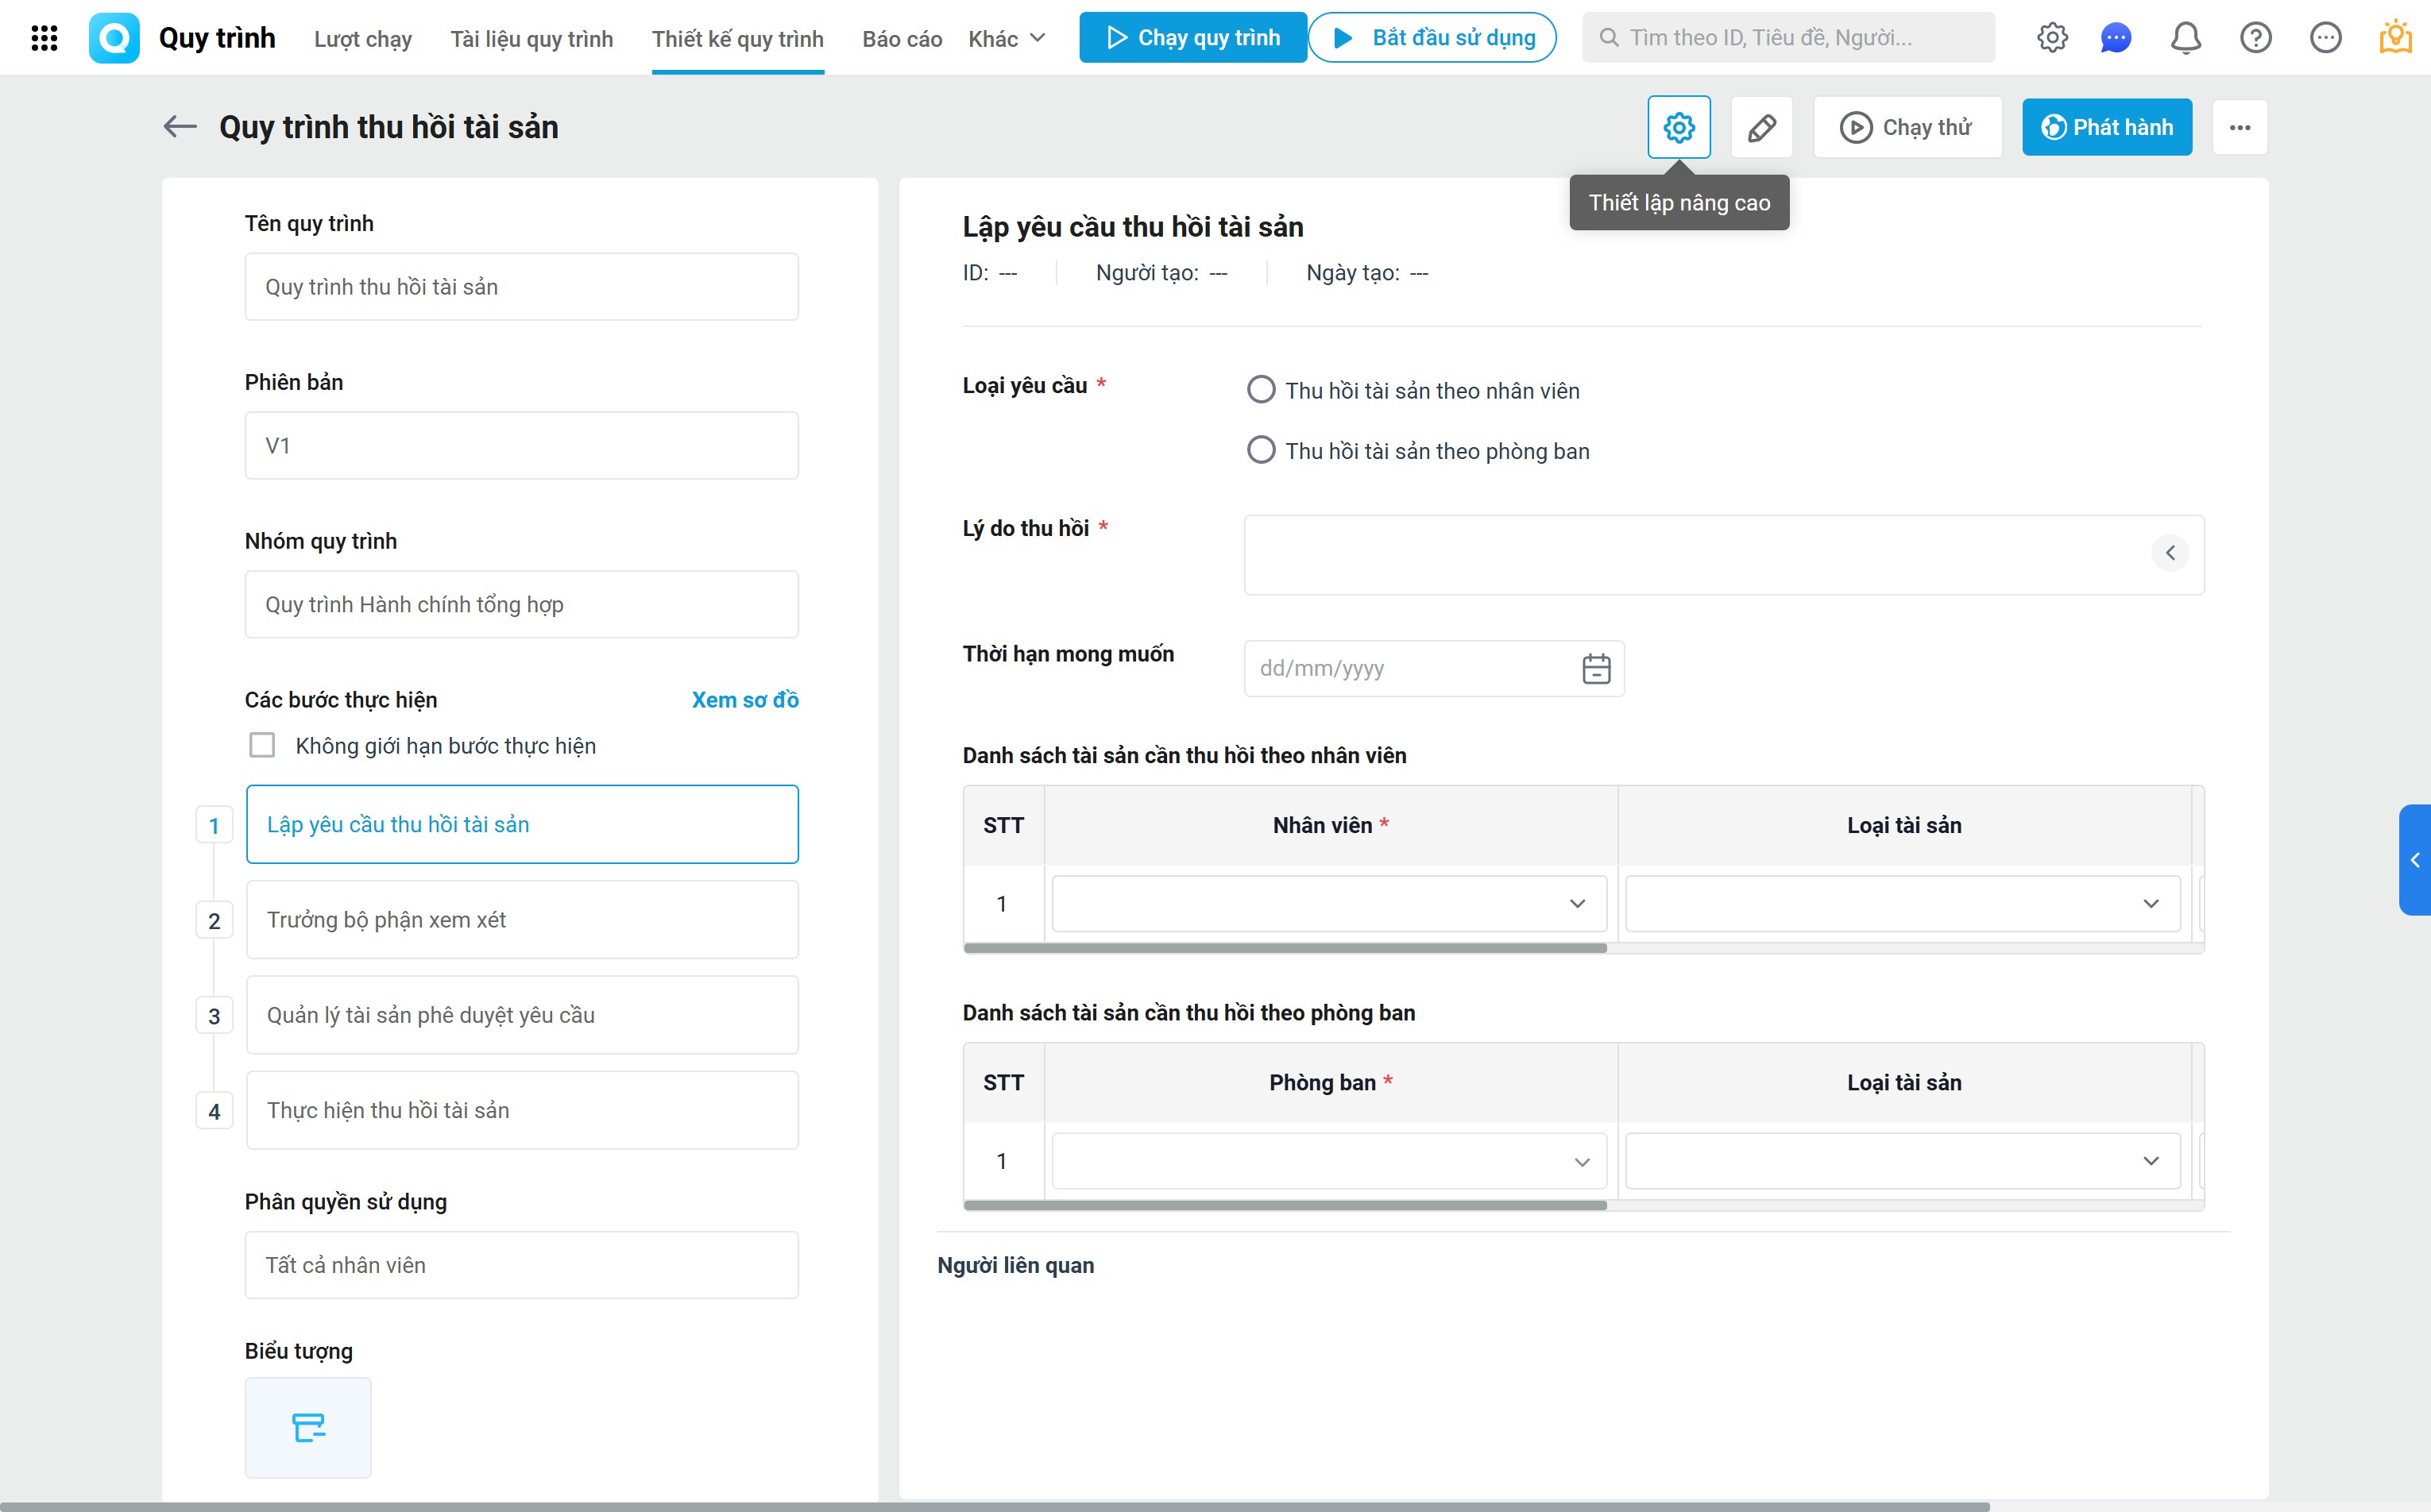Click the Phòng ban column header
This screenshot has width=2431, height=1512.
click(x=1331, y=1083)
